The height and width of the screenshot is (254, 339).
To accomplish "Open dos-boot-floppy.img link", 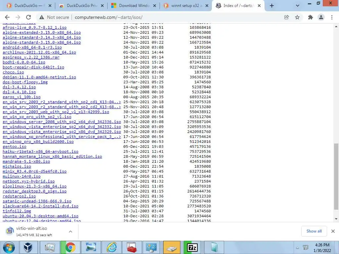I will coord(25,82).
